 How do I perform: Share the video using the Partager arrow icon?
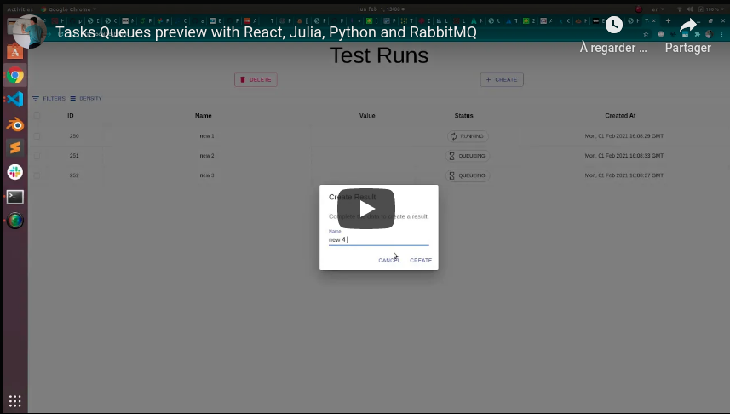coord(688,25)
